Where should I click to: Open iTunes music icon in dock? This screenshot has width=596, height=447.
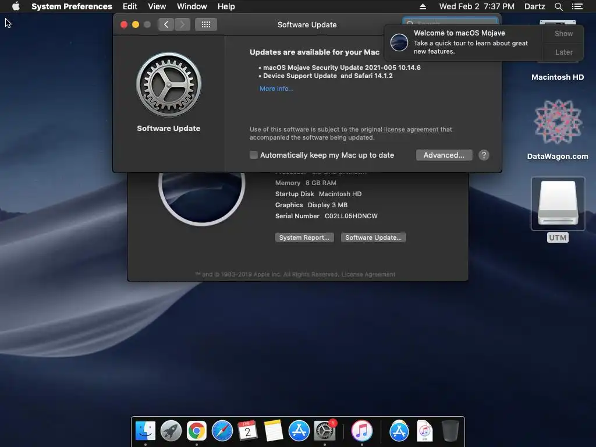point(361,431)
